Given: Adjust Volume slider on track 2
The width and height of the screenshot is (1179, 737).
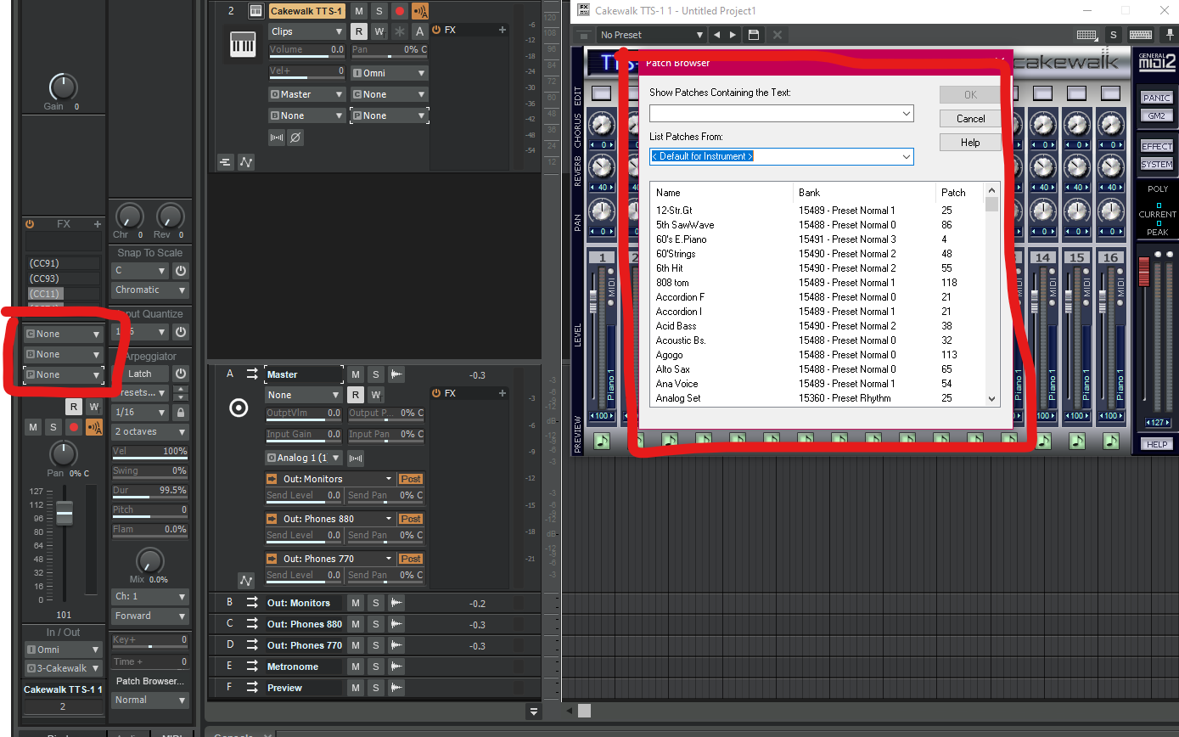Looking at the screenshot, I should pyautogui.click(x=306, y=50).
